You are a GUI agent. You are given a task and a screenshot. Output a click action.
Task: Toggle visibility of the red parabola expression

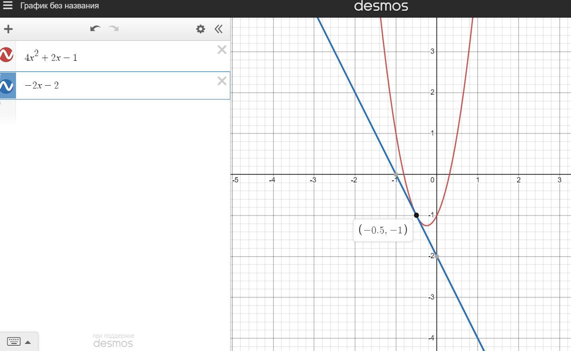pos(7,55)
